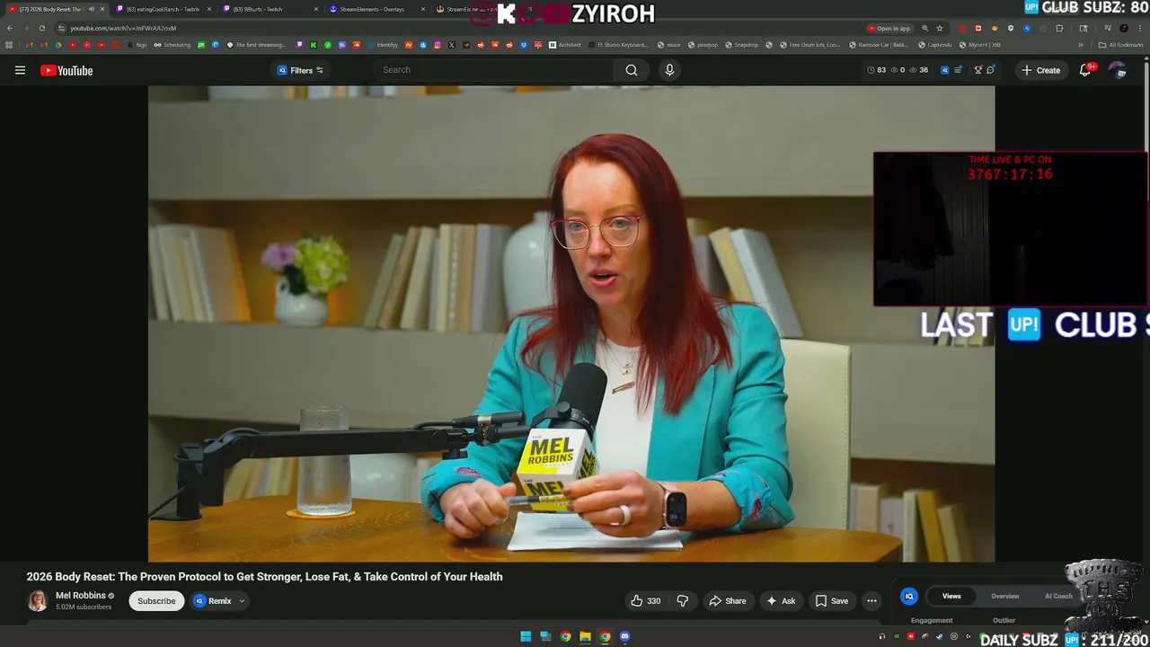Open the three-dot more actions menu
Image resolution: width=1150 pixels, height=647 pixels.
coord(871,601)
